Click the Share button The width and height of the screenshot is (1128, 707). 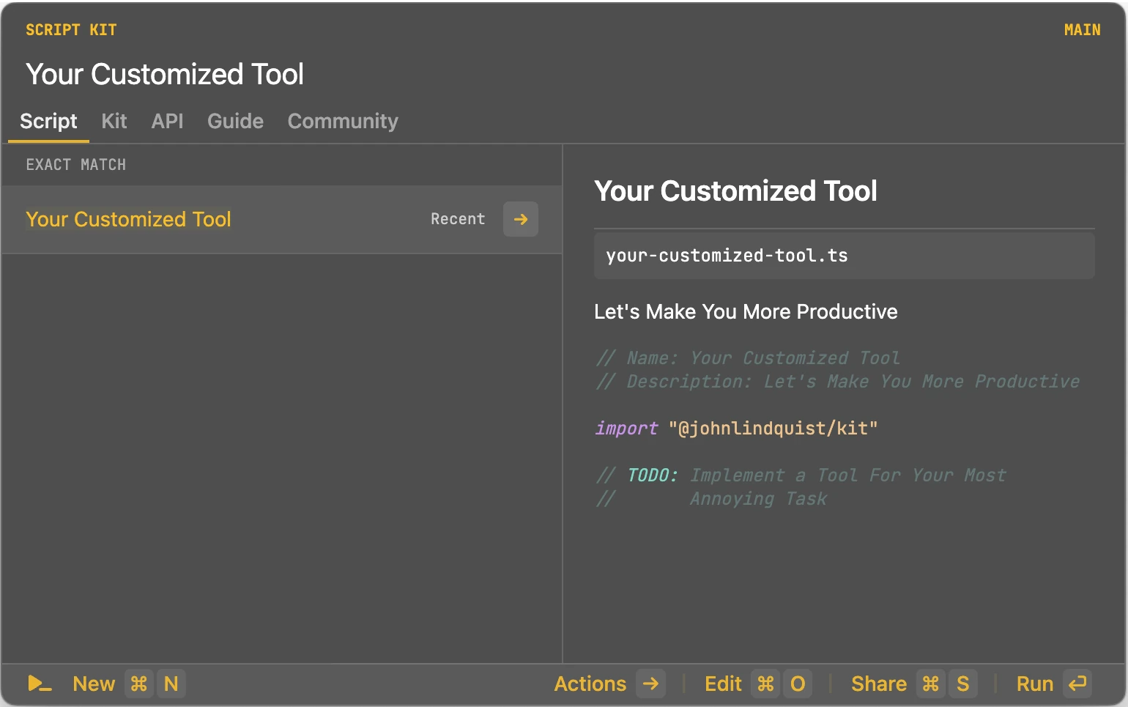tap(879, 684)
